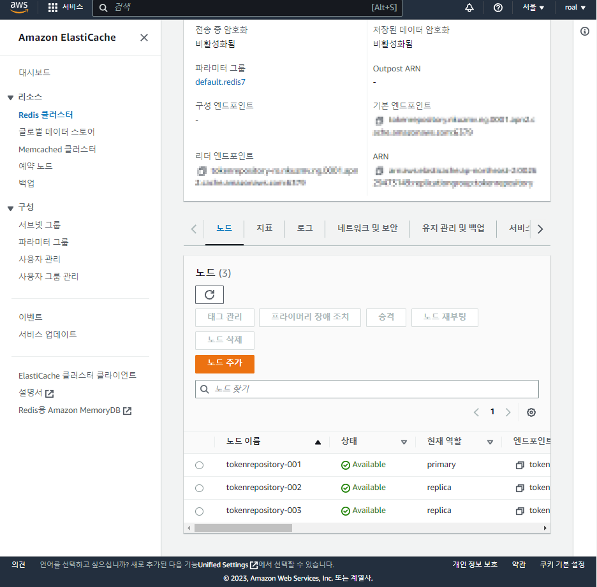Switch to 유지 관리 및 백업 tab
Viewport: 597px width, 587px height.
(x=453, y=228)
